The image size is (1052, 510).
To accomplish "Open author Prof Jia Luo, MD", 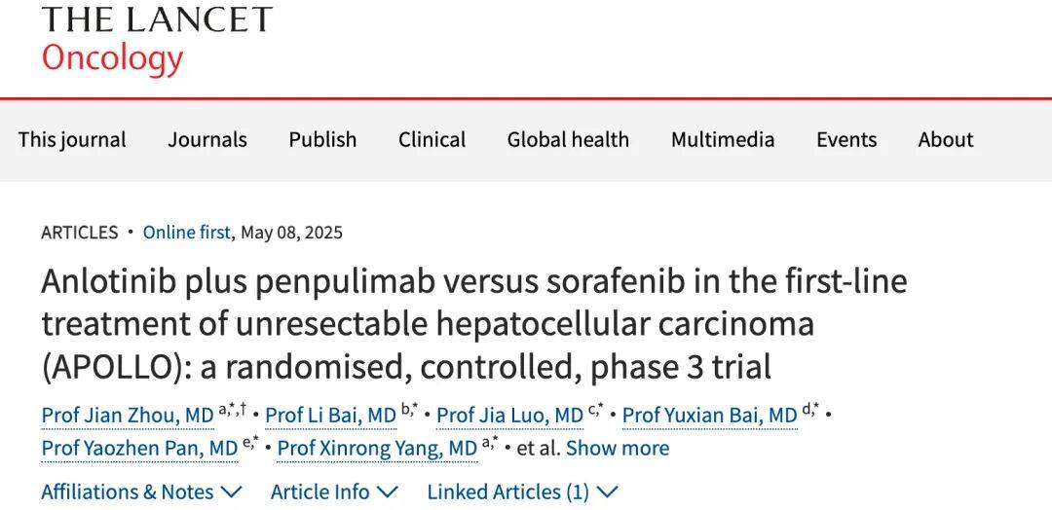I will pyautogui.click(x=509, y=416).
